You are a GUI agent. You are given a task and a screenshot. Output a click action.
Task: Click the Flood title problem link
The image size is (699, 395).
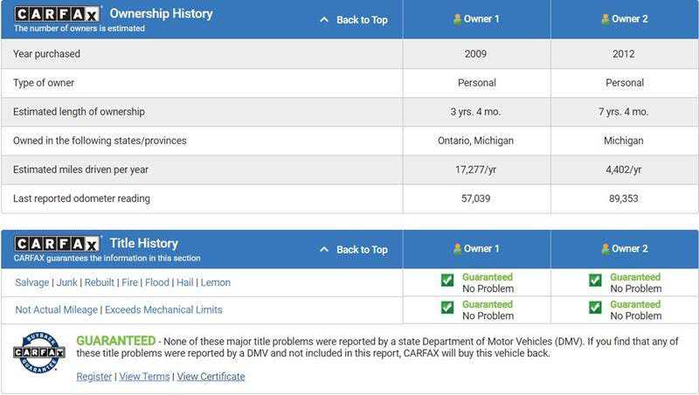[x=157, y=283]
